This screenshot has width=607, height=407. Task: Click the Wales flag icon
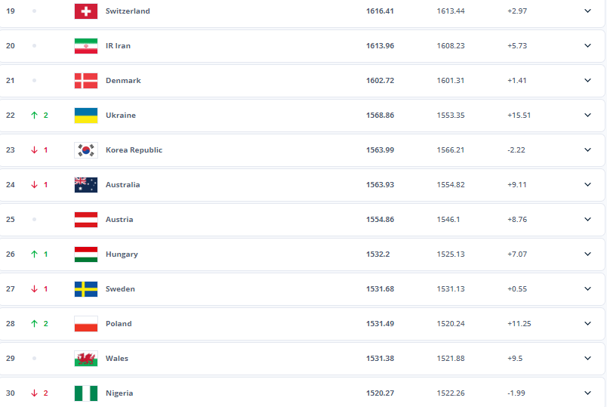pos(86,359)
